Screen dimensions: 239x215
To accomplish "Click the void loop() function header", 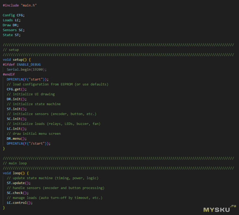I will [x=16, y=173].
